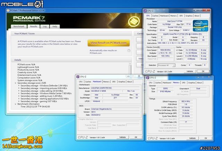The image size is (222, 151).
Task: Open the Processor #1 selection dropdown
Action: click(166, 65)
